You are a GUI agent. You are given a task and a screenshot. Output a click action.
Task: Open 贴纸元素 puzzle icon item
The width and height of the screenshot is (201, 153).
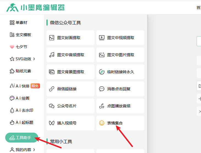pyautogui.click(x=21, y=71)
